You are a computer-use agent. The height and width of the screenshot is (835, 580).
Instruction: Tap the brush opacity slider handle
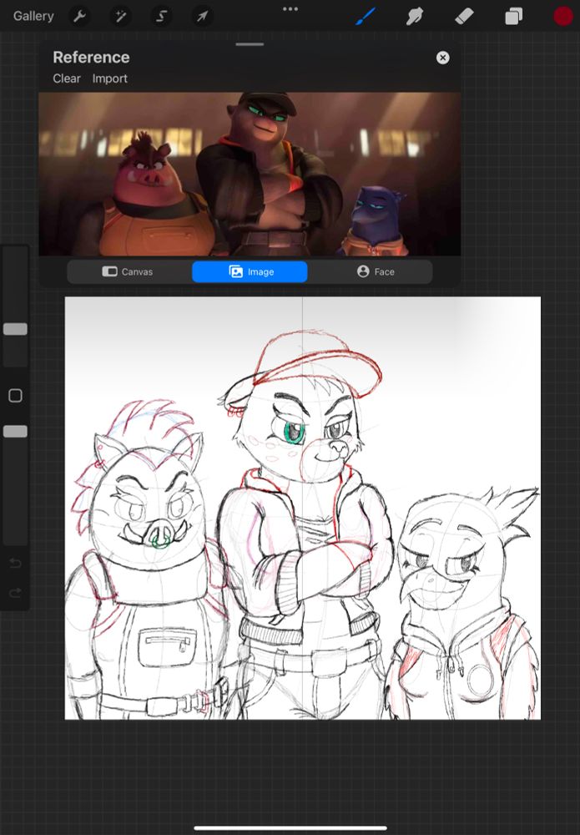[x=15, y=432]
